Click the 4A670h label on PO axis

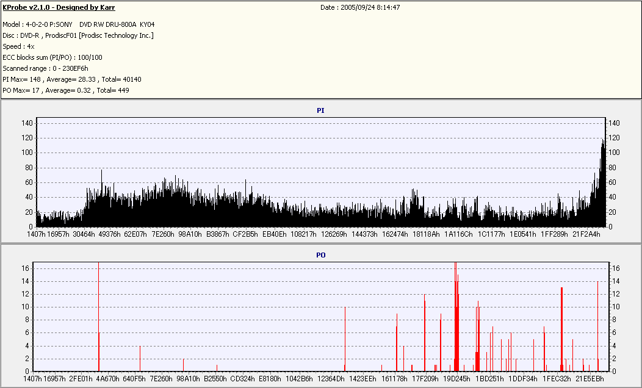point(107,379)
